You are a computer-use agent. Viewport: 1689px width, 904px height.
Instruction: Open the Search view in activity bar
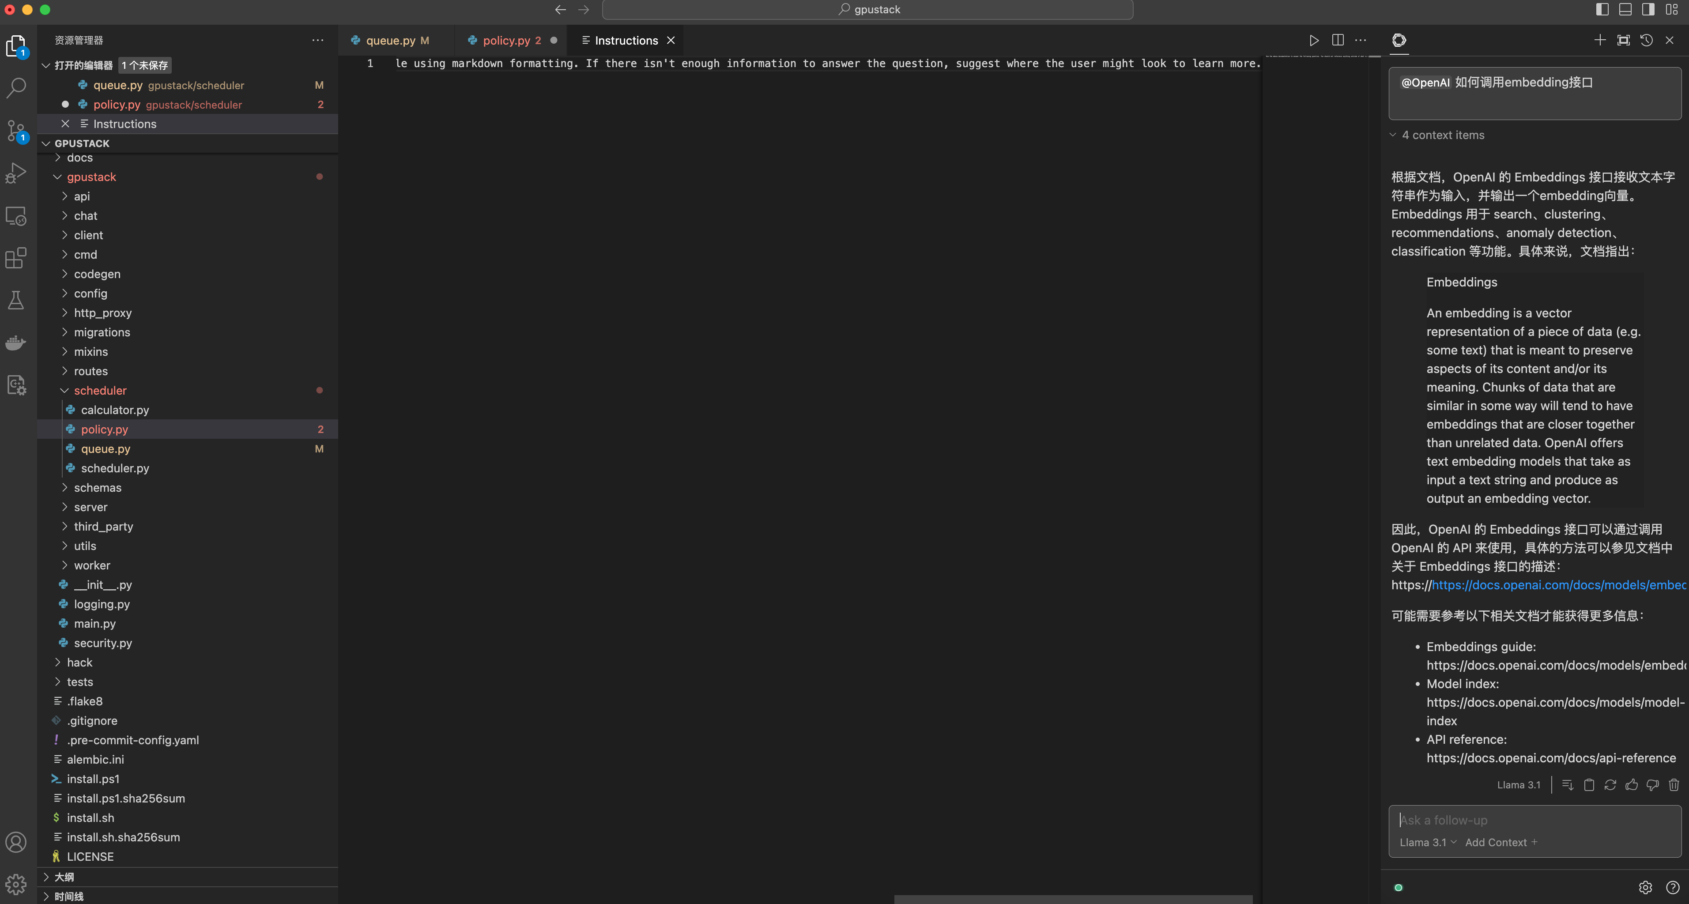point(16,88)
